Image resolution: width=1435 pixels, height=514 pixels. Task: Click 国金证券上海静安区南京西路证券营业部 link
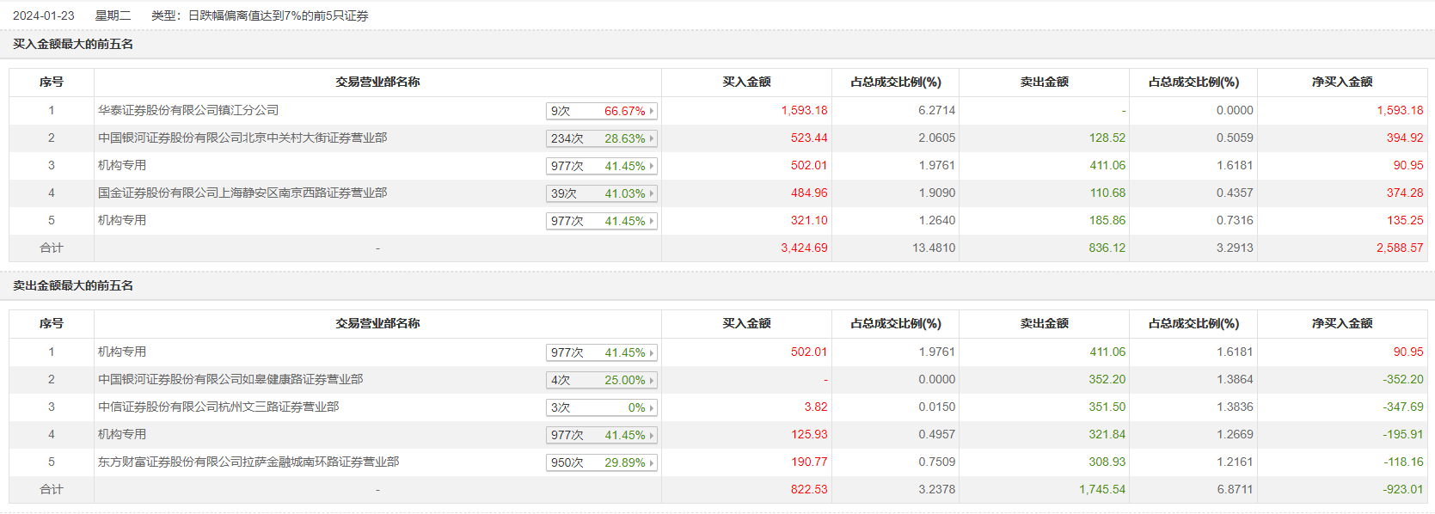242,193
